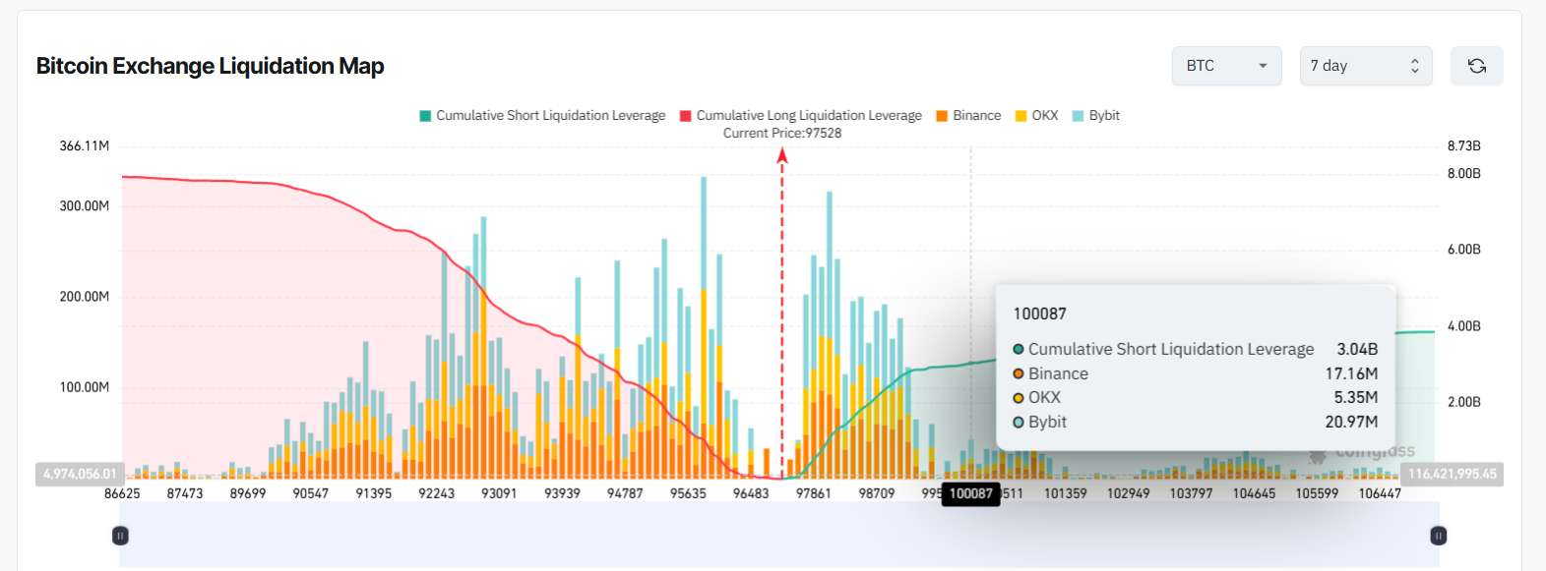Click the Bitcoin Exchange Liquidation Map title
This screenshot has height=571, width=1546.
click(x=210, y=66)
